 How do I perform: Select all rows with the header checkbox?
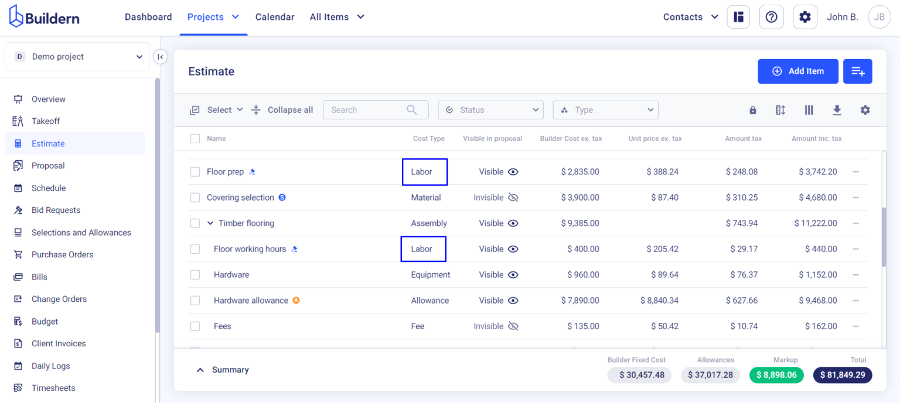(x=195, y=139)
